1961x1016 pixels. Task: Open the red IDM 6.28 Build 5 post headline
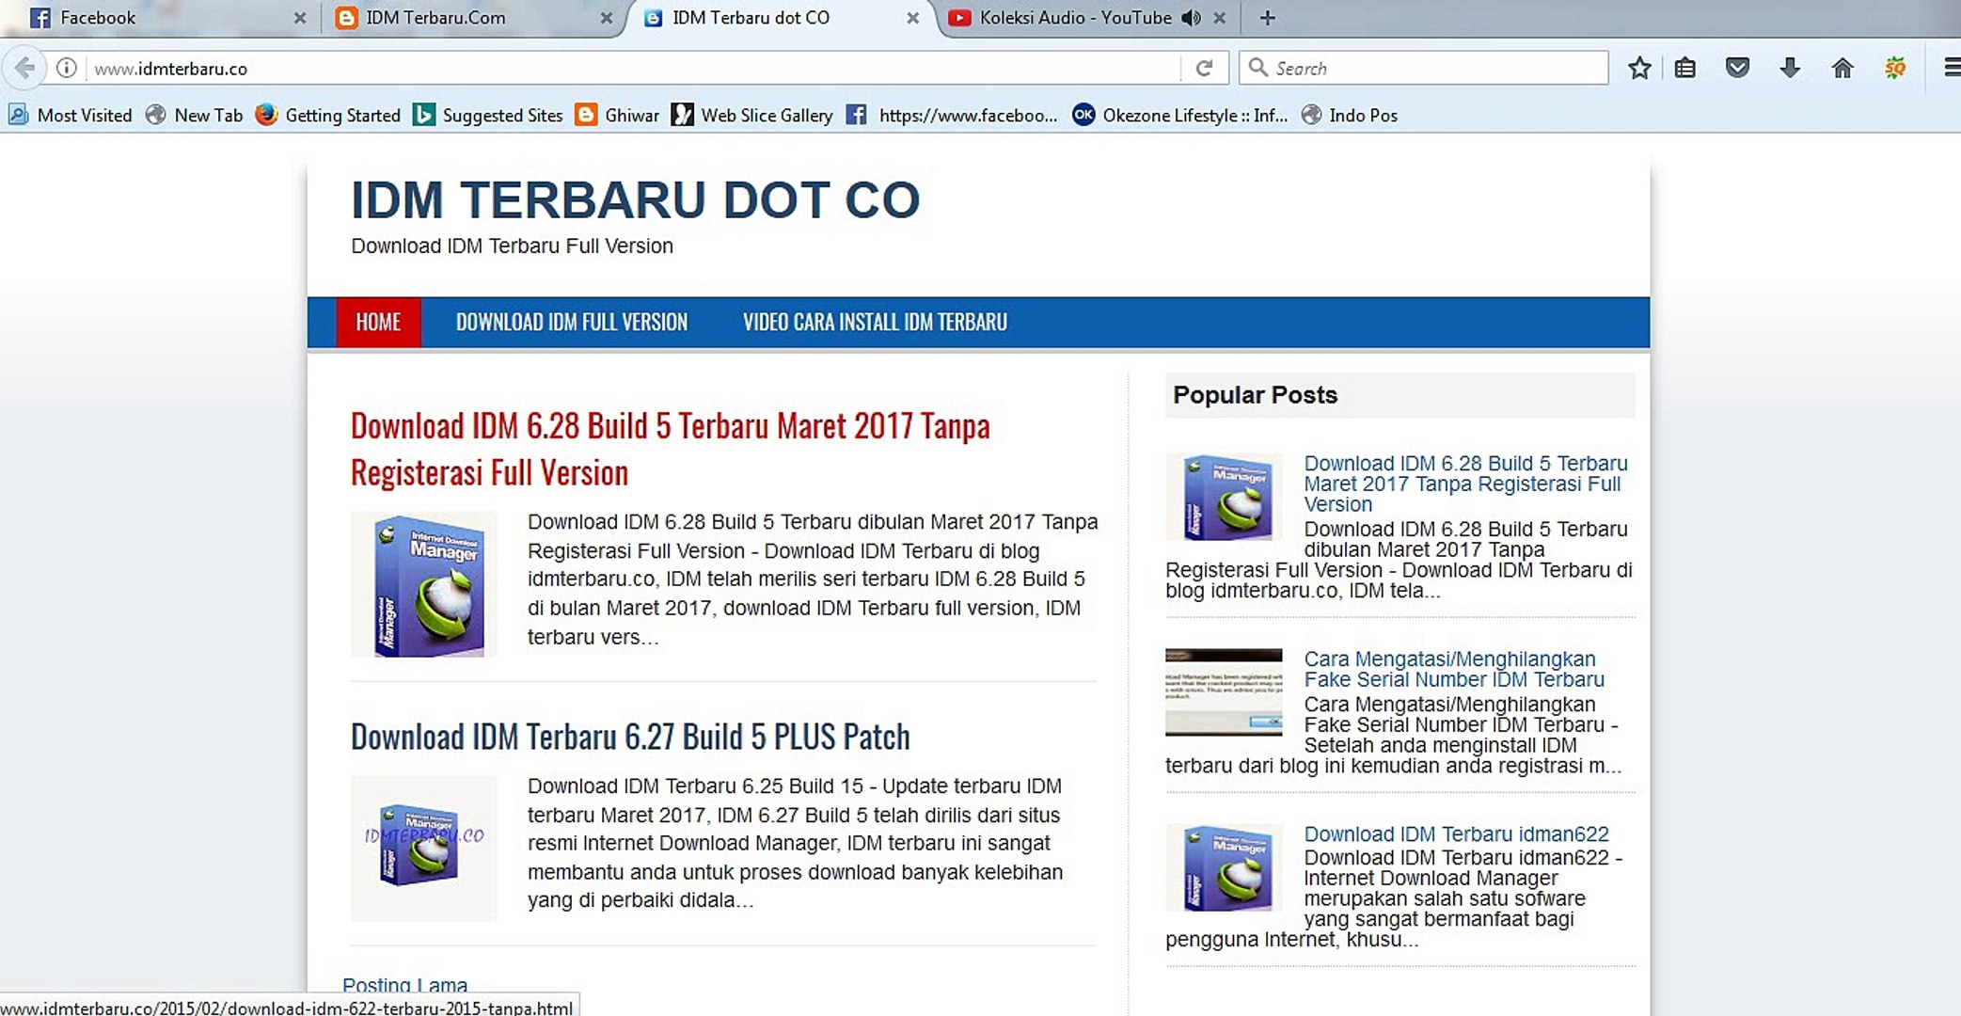click(x=670, y=449)
